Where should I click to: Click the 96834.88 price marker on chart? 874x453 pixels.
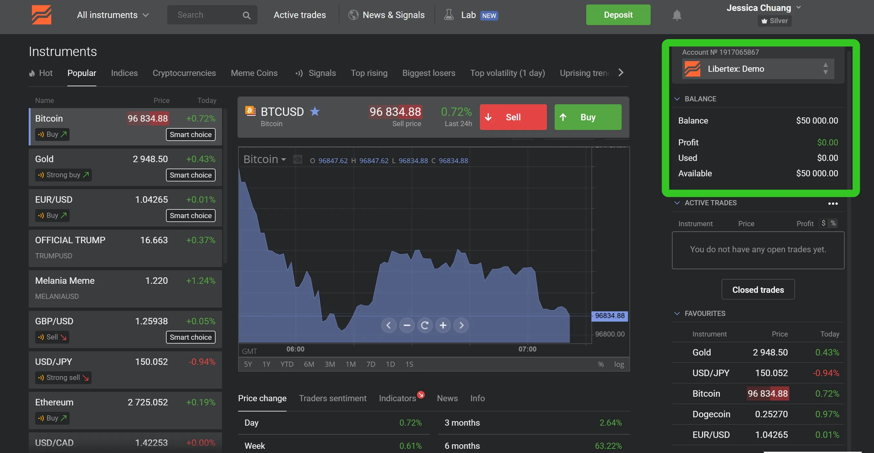click(x=609, y=316)
